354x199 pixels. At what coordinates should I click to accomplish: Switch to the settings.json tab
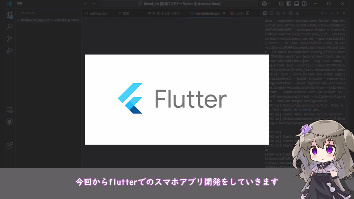pos(96,13)
